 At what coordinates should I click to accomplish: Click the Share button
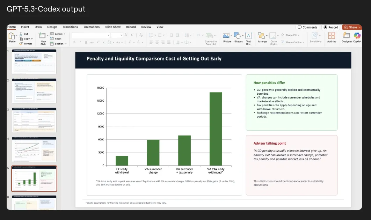(x=351, y=27)
